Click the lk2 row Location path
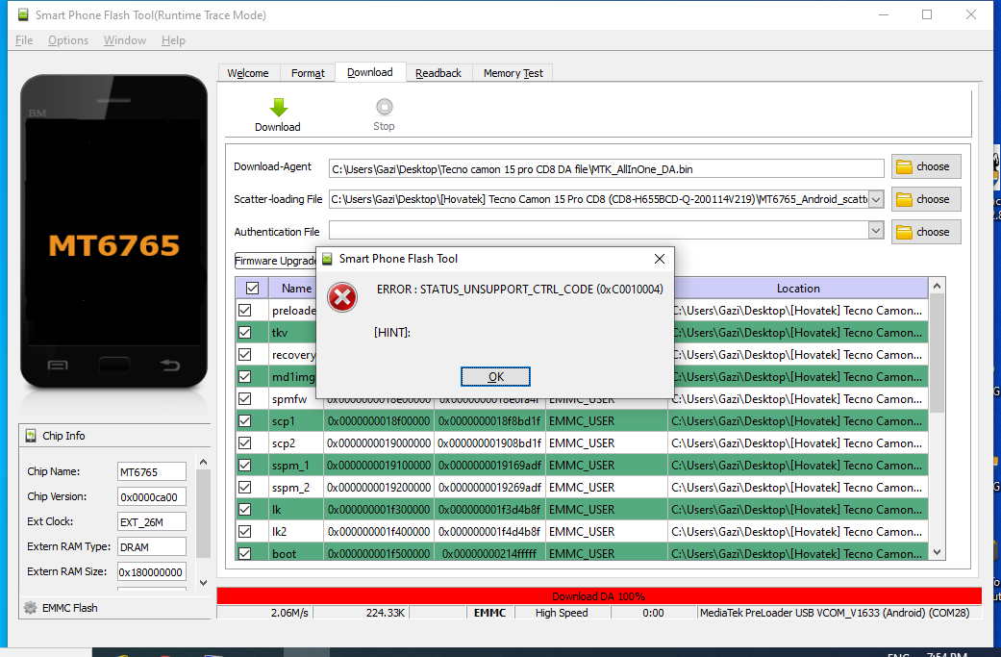Screen dimensions: 1001x657 click(797, 531)
